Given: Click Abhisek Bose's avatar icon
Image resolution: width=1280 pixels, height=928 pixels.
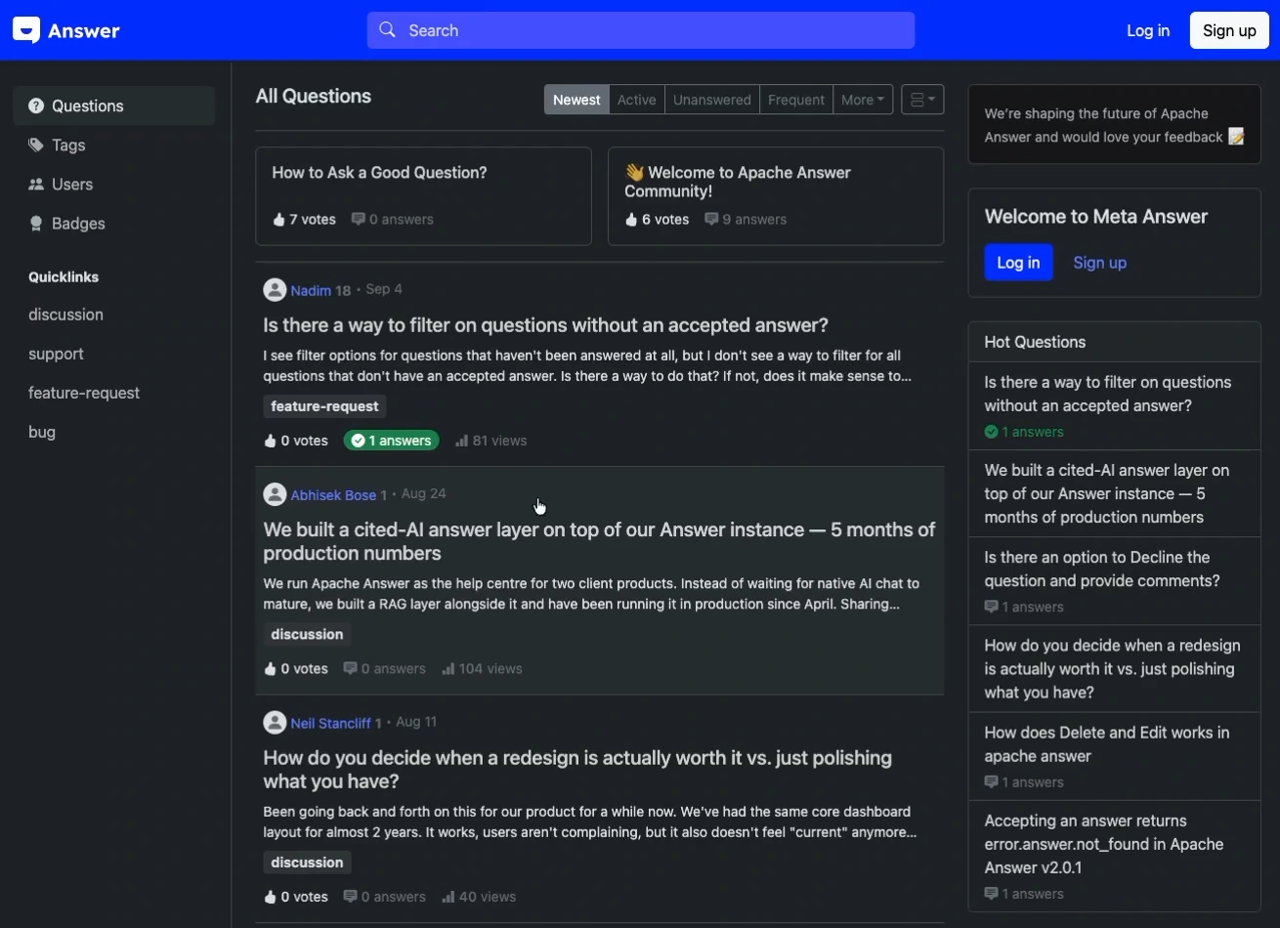Looking at the screenshot, I should pos(275,494).
